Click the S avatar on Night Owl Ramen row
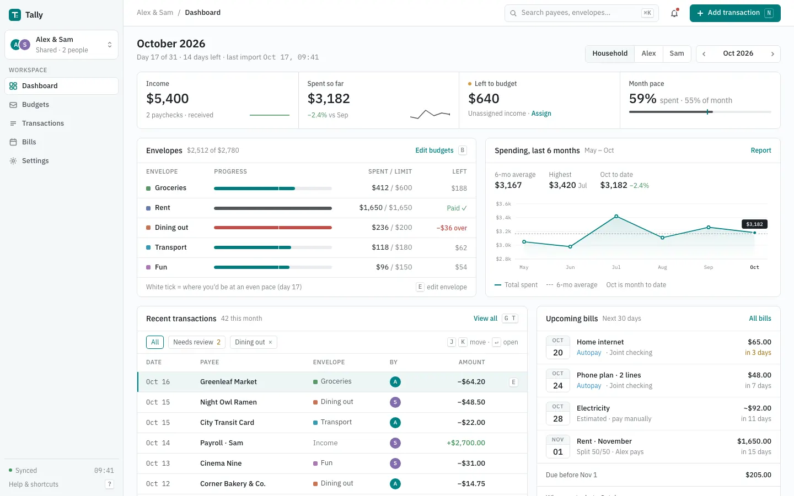This screenshot has width=794, height=496. 395,402
